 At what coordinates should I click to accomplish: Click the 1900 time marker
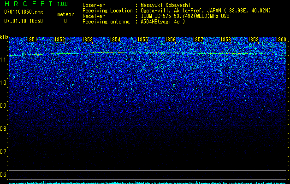point(281,40)
